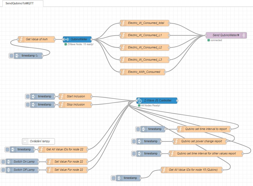Click output port of Electric_W_Consumed_total node
253x186 pixels.
pos(169,23)
